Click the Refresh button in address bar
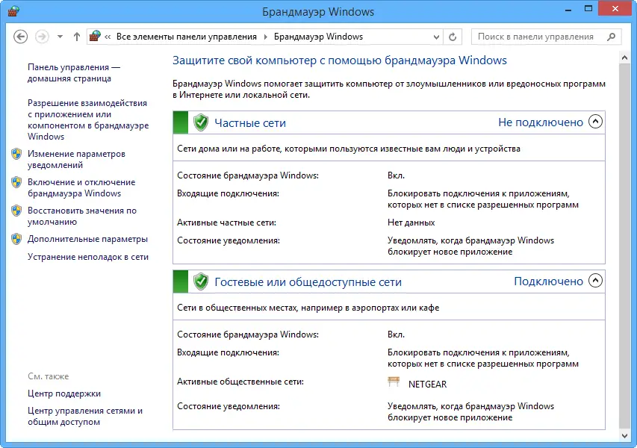The width and height of the screenshot is (637, 448). [x=453, y=37]
